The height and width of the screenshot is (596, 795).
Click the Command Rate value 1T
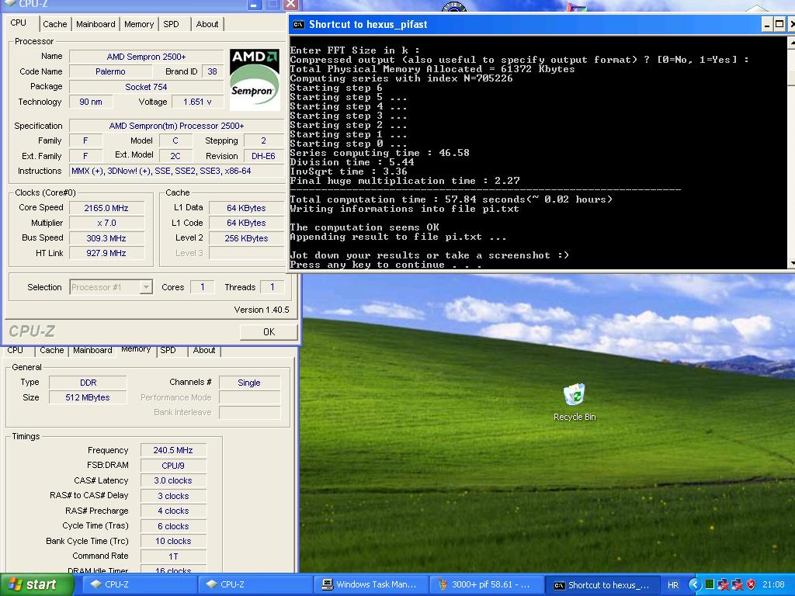(173, 556)
